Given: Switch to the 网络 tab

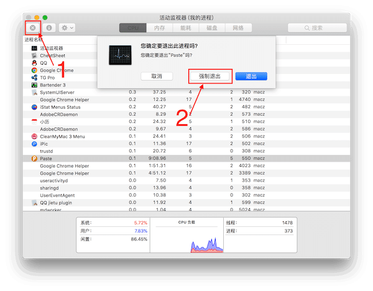Looking at the screenshot, I should (x=238, y=28).
